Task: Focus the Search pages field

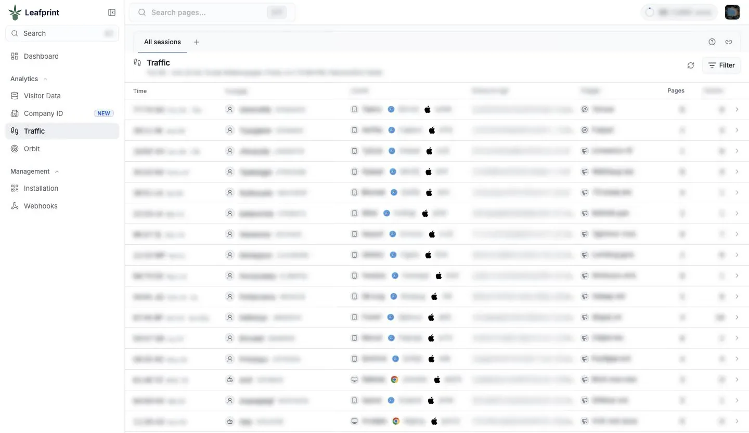Action: click(x=212, y=12)
